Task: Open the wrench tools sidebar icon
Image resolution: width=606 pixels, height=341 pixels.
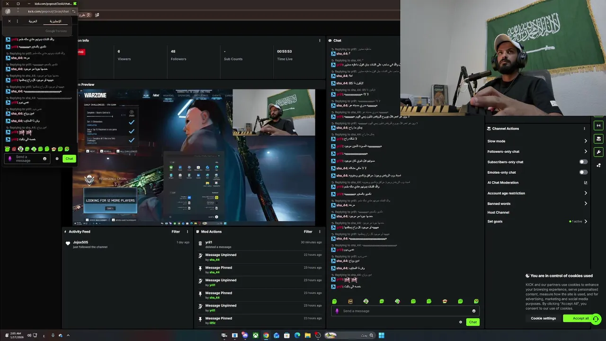Action: pos(598,152)
